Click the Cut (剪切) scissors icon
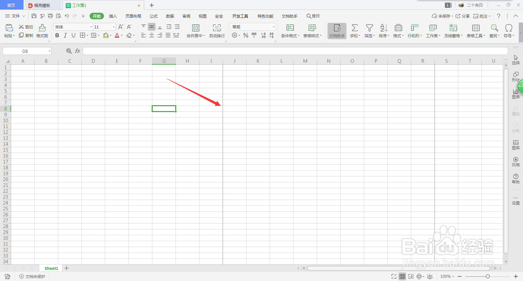The height and width of the screenshot is (281, 523). [x=21, y=27]
